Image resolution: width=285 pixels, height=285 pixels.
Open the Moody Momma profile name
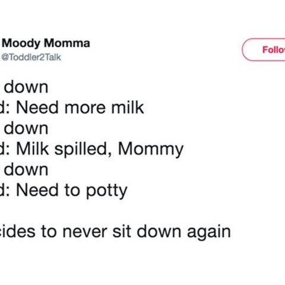[x=46, y=43]
